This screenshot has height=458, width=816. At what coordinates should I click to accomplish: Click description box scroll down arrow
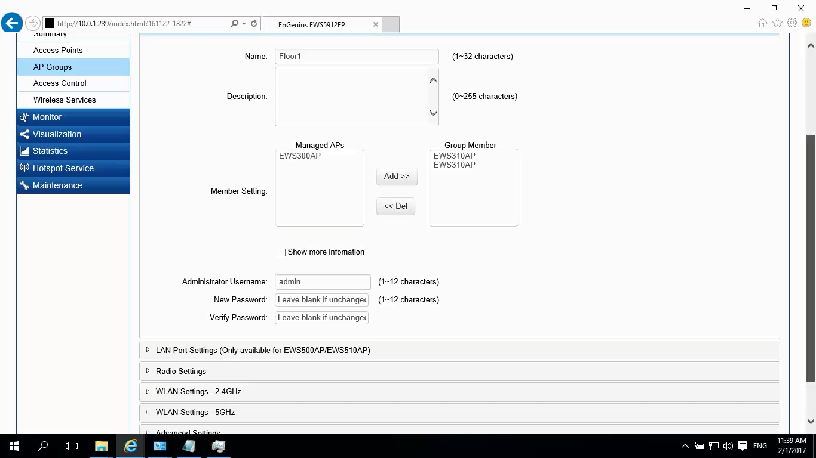point(434,113)
